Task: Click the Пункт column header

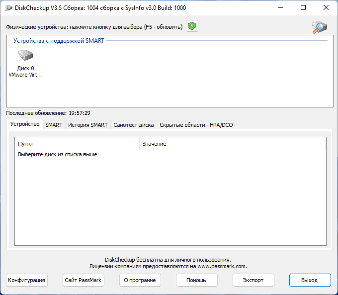Action: (x=77, y=144)
